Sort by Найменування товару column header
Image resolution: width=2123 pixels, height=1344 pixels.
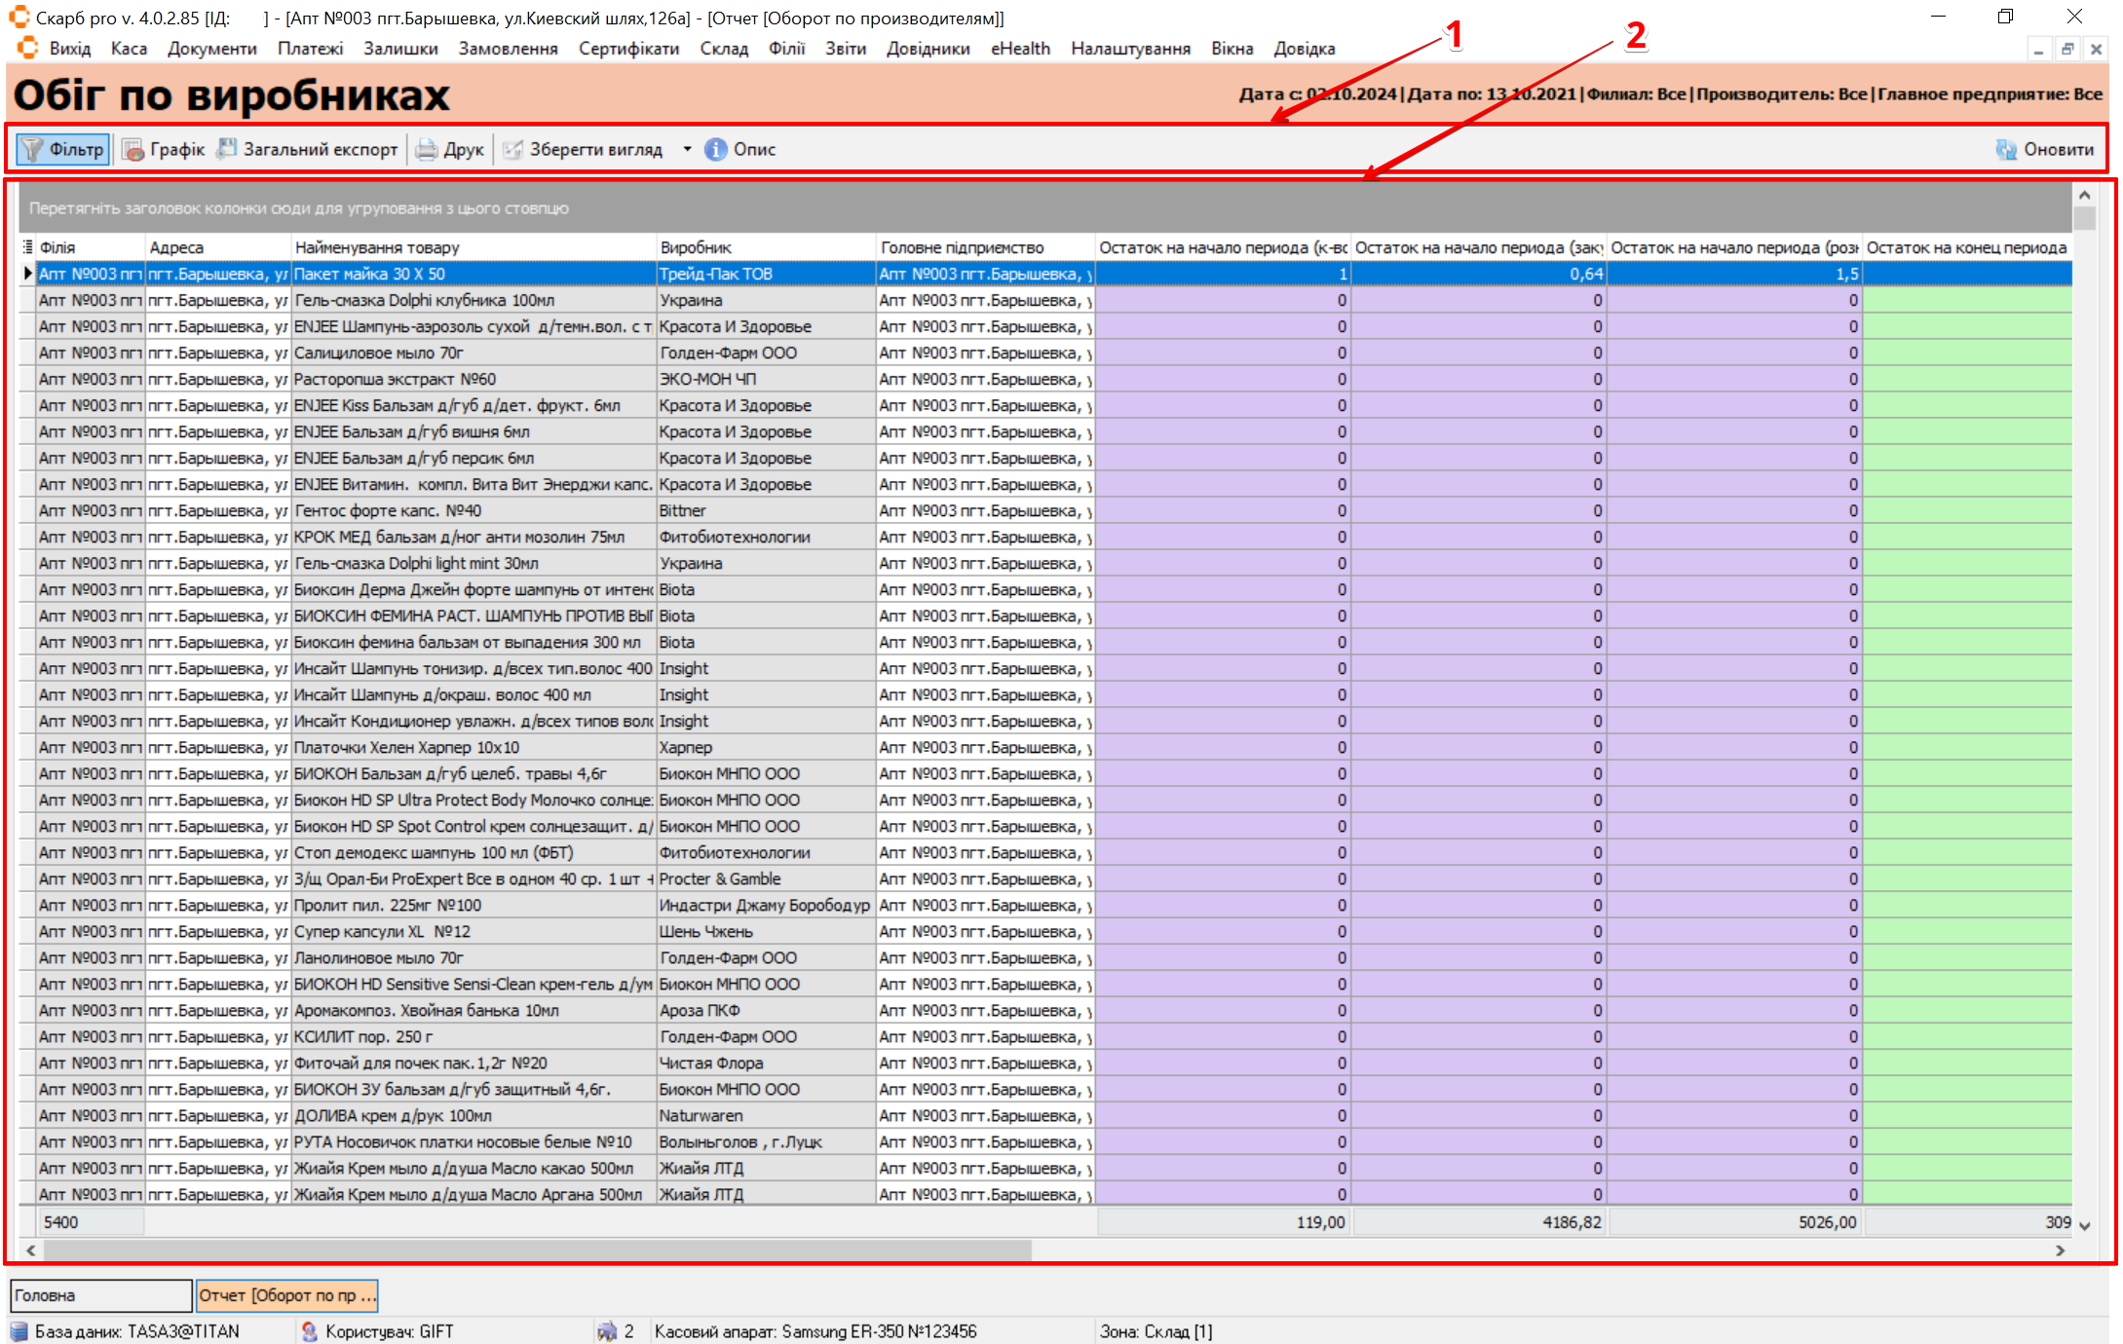click(473, 247)
